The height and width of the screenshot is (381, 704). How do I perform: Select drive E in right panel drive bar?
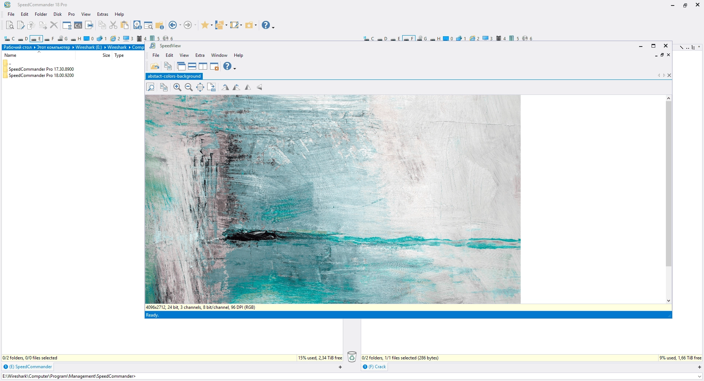395,38
